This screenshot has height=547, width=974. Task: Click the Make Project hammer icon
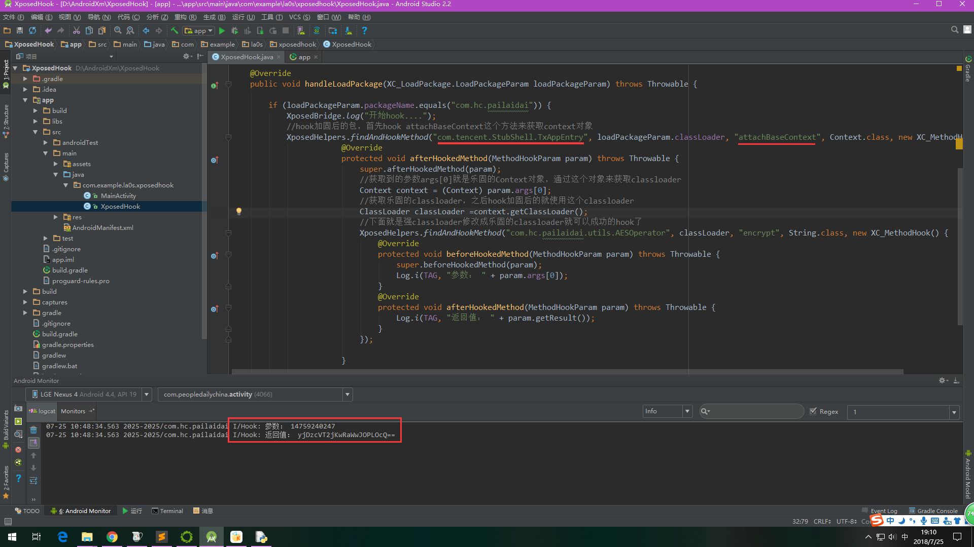[175, 31]
